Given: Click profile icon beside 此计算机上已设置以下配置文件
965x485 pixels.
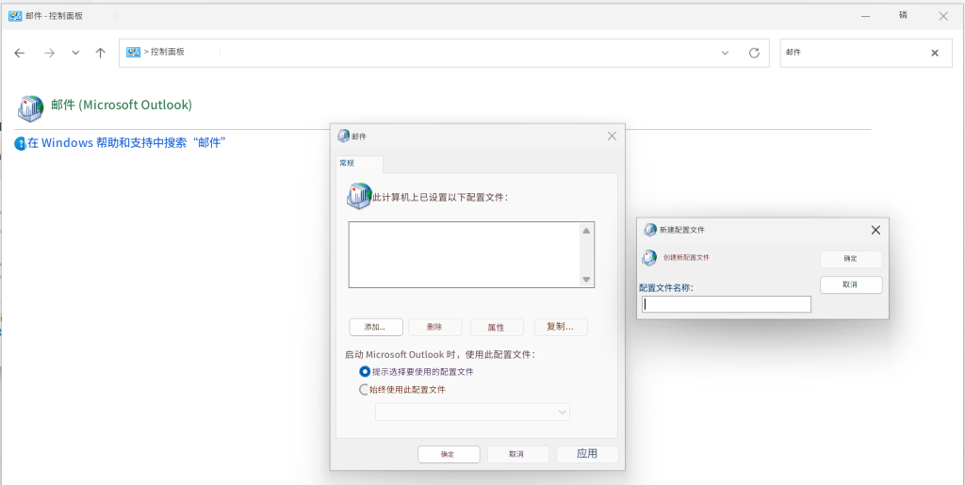Looking at the screenshot, I should click(x=359, y=196).
